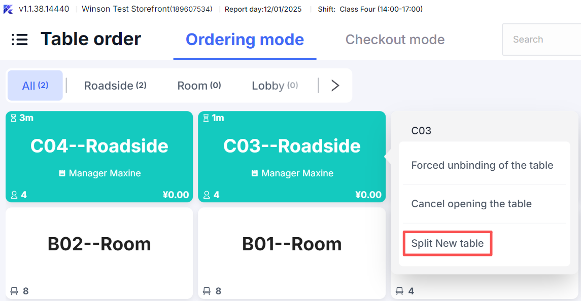Select Cancel opening the table

471,204
